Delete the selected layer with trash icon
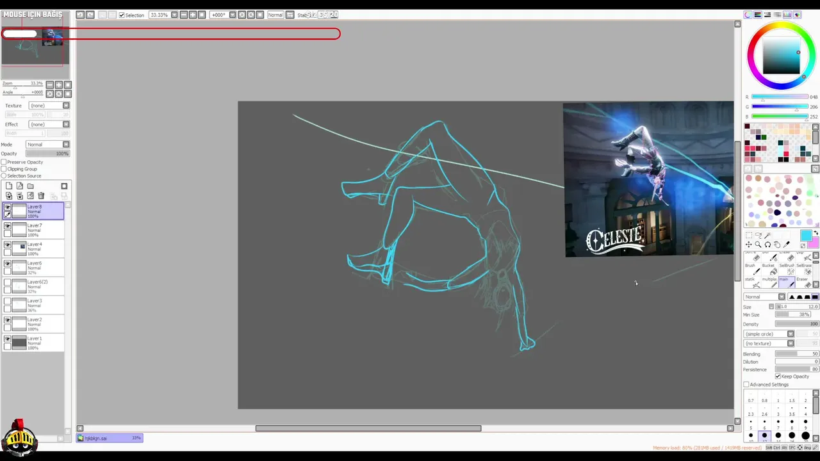 coord(41,196)
